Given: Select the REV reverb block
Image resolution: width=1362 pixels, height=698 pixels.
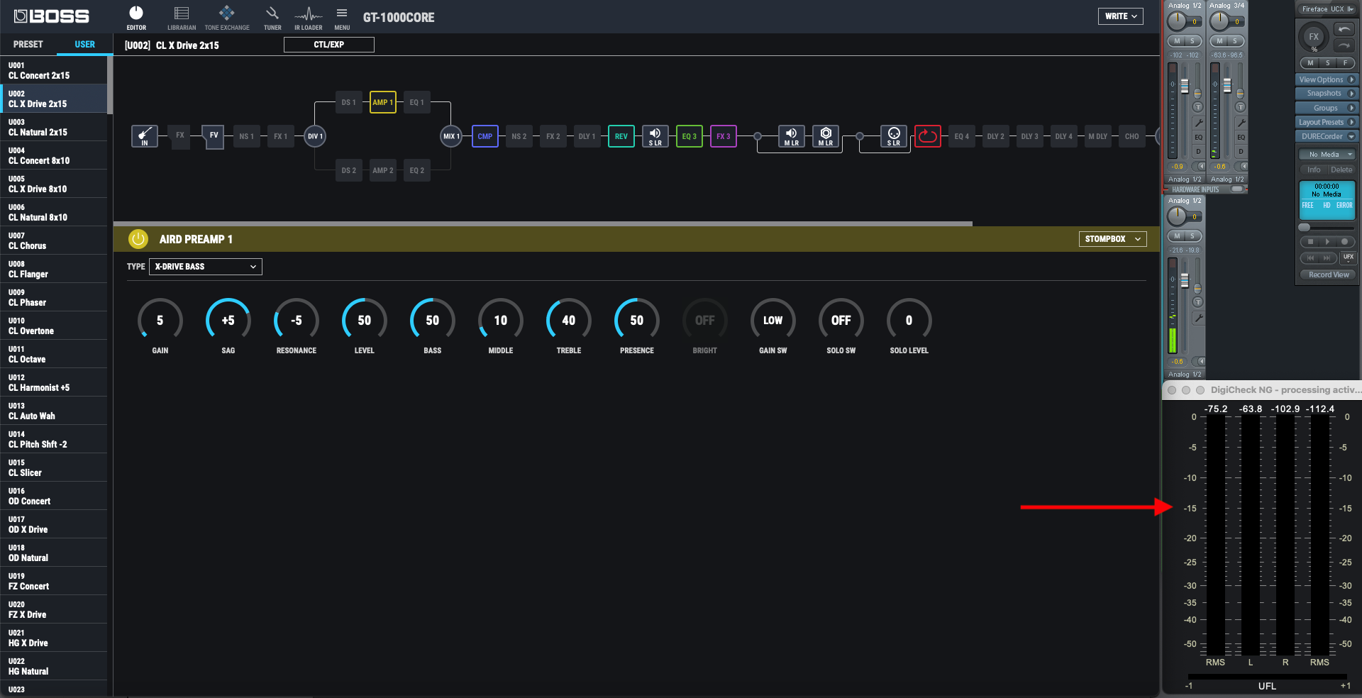Looking at the screenshot, I should pyautogui.click(x=621, y=136).
